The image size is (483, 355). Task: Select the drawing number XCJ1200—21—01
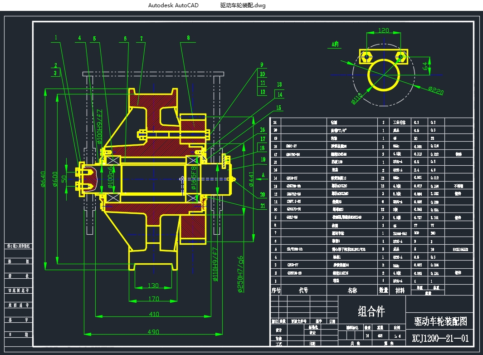tap(440, 339)
